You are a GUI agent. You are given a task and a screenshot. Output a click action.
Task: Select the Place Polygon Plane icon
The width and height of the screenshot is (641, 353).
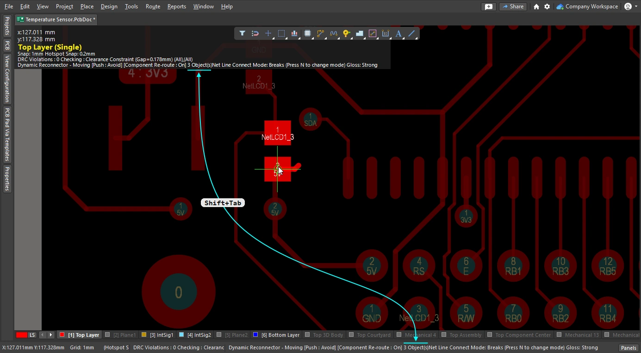click(x=360, y=33)
